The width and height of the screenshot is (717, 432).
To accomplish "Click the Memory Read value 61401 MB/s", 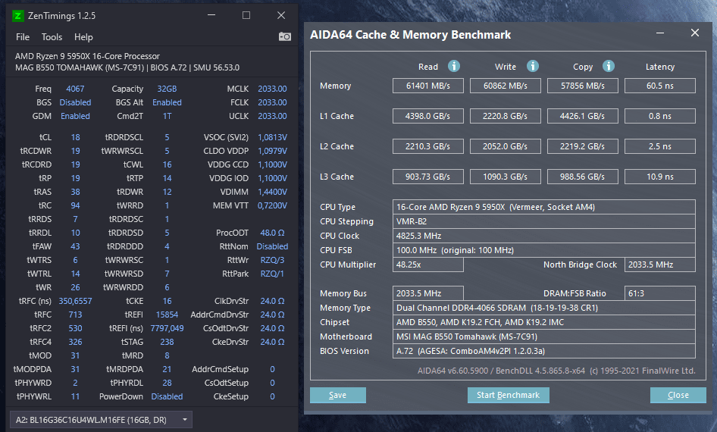I will [x=428, y=86].
